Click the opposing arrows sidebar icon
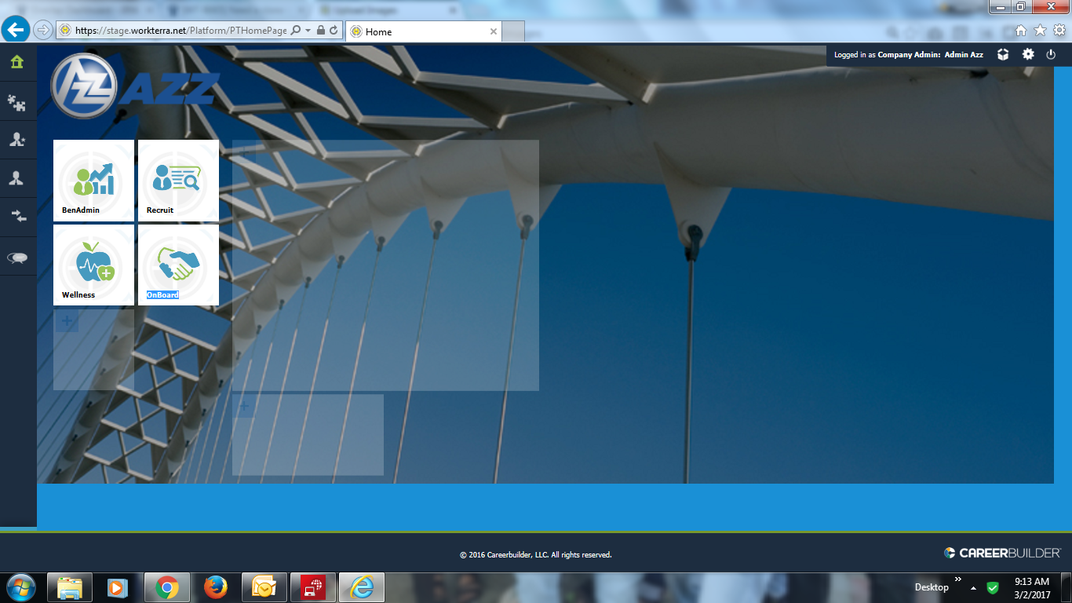Screen dimensions: 1072x603 click(17, 217)
